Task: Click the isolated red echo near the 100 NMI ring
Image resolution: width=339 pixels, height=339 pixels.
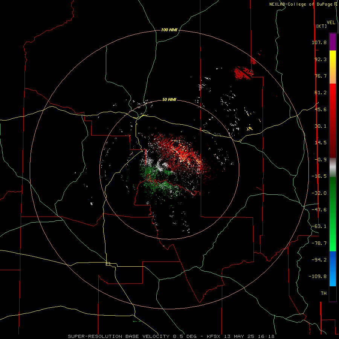Action: tap(243, 73)
